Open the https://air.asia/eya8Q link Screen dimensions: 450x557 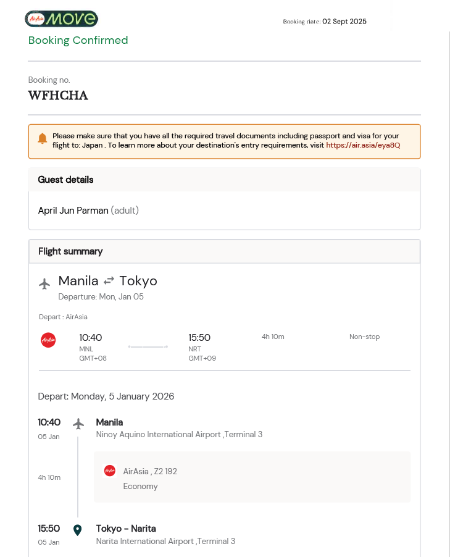[x=363, y=145]
